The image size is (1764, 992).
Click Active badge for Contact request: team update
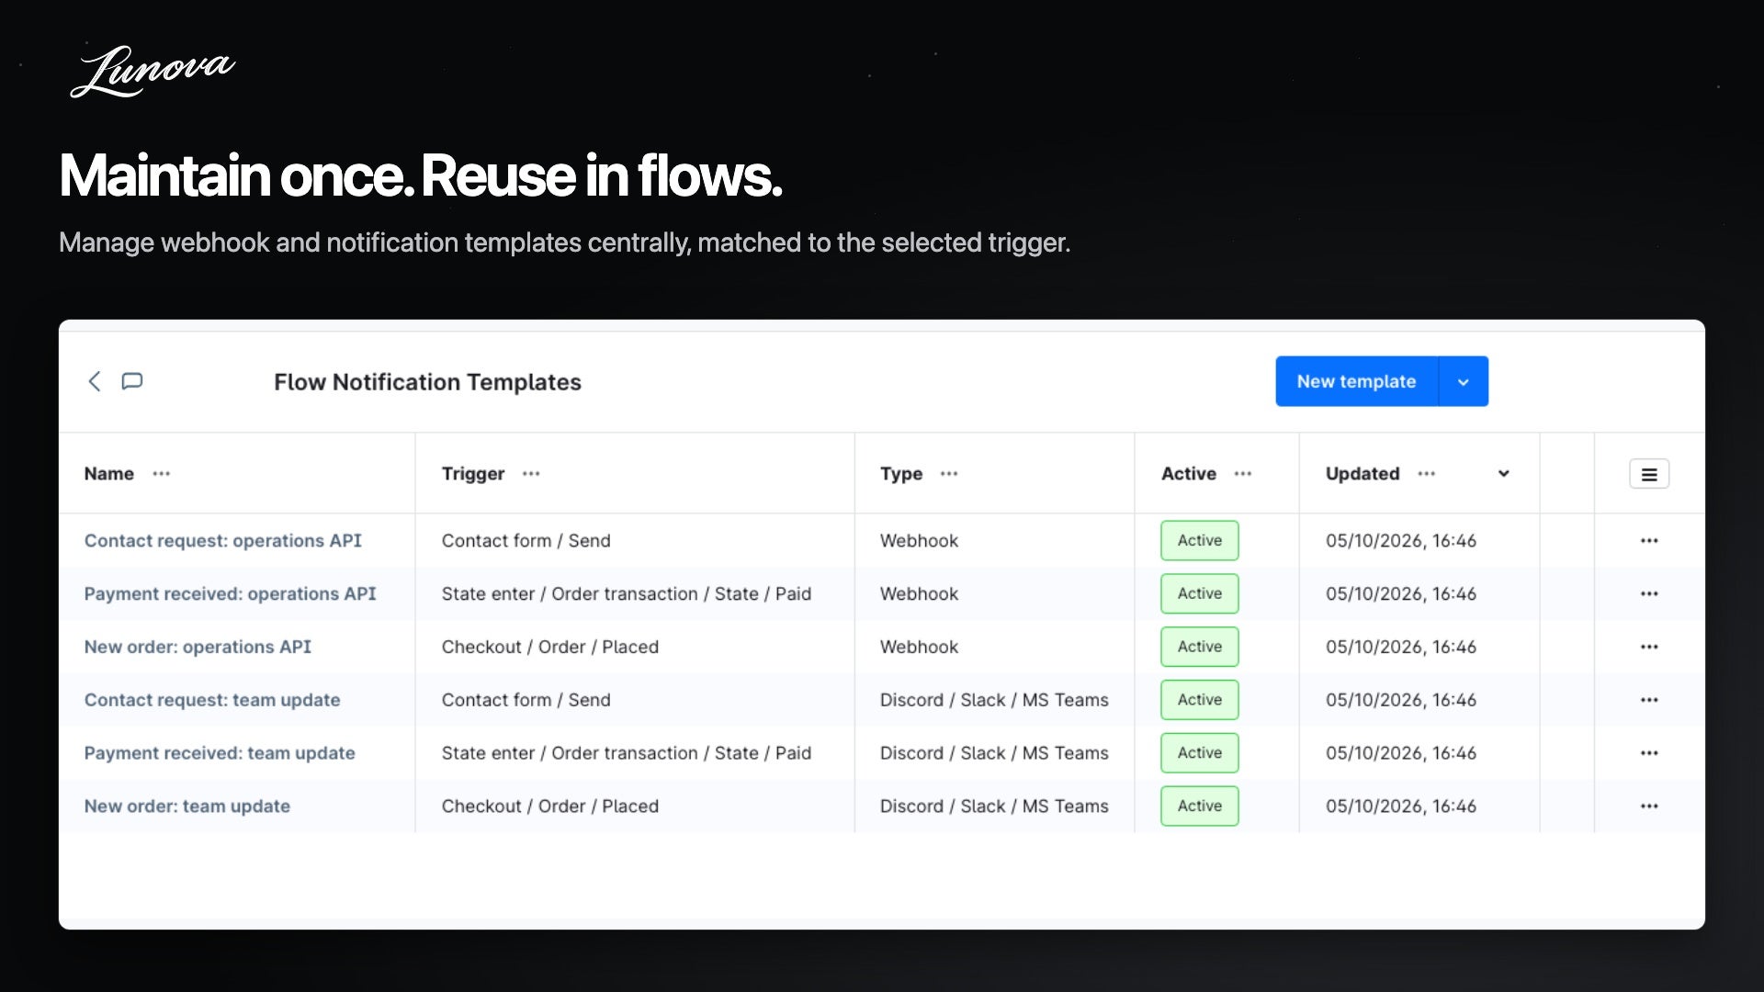click(1199, 700)
